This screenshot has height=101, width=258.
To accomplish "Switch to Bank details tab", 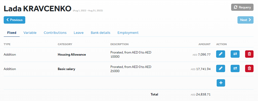I will [x=101, y=33].
